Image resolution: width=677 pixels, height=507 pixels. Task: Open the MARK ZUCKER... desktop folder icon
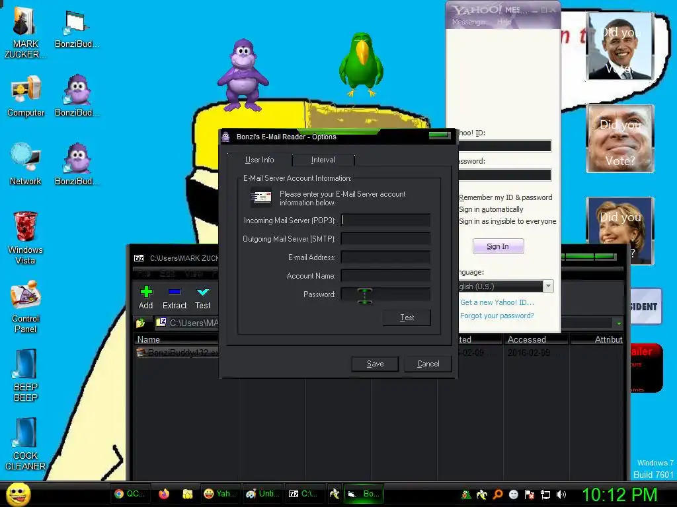point(25,31)
